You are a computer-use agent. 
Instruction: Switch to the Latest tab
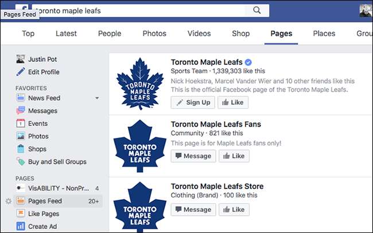point(66,33)
